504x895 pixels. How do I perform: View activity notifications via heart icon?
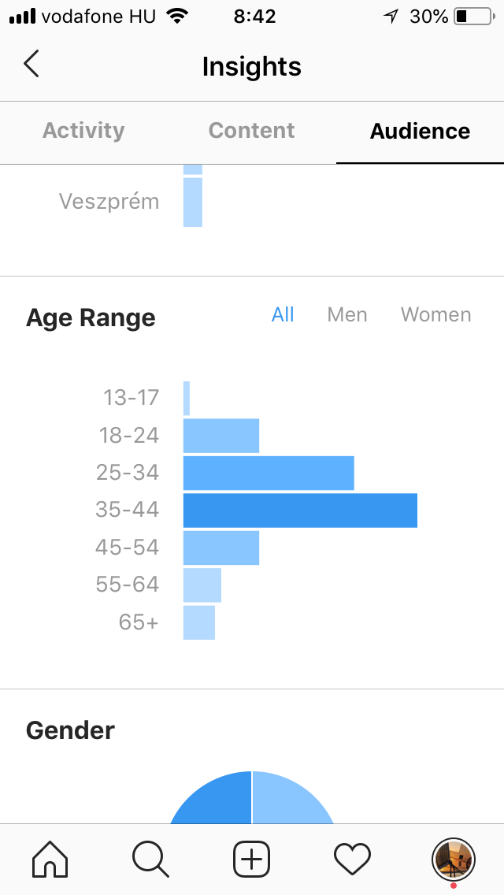(x=352, y=859)
